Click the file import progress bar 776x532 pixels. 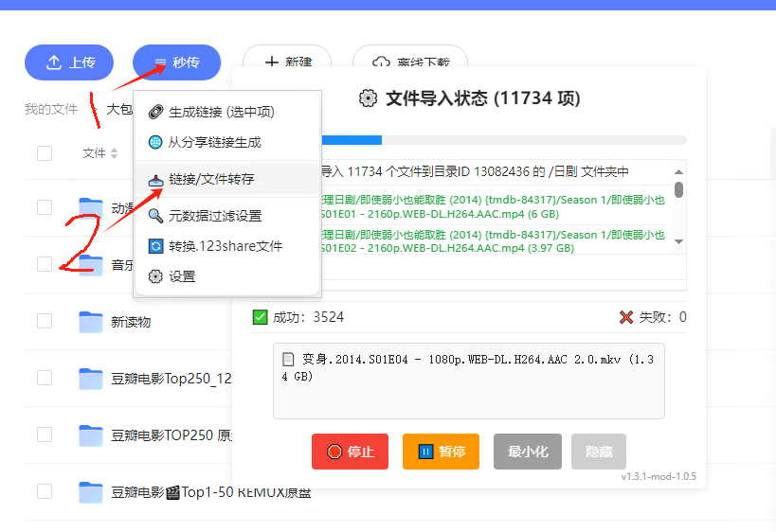502,140
